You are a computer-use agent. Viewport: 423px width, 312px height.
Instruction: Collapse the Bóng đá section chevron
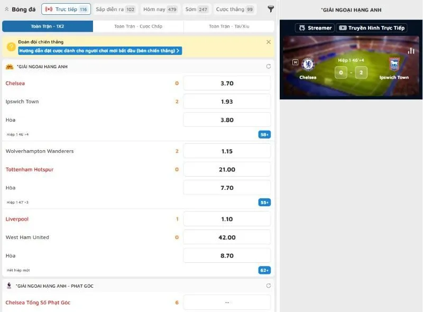[x=6, y=9]
